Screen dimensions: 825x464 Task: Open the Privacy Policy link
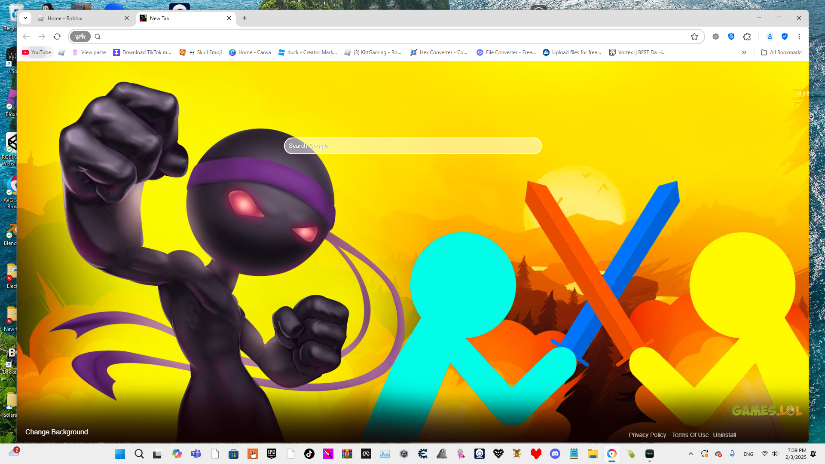point(647,435)
